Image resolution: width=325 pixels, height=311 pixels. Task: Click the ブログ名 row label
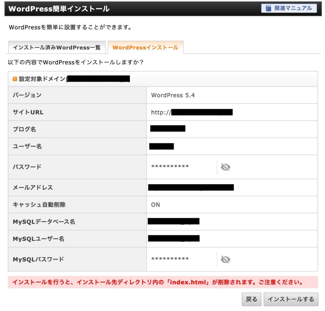coord(24,129)
